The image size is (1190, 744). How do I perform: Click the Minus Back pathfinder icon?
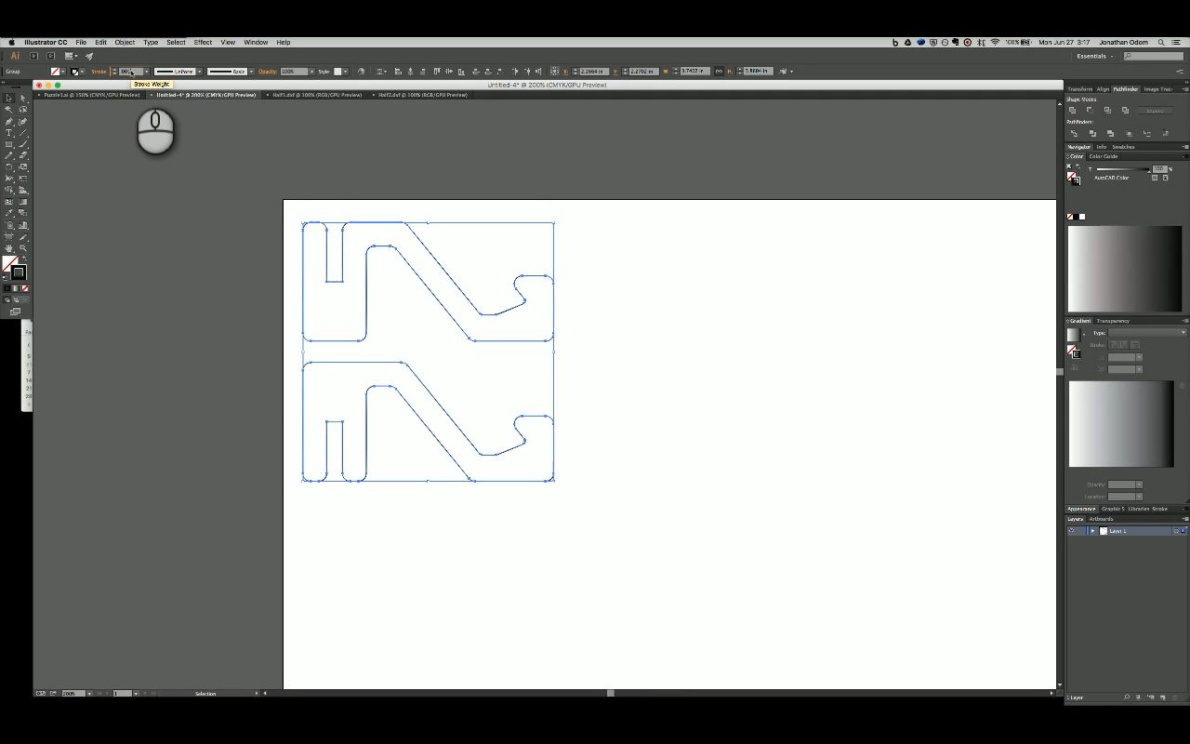pyautogui.click(x=1165, y=133)
